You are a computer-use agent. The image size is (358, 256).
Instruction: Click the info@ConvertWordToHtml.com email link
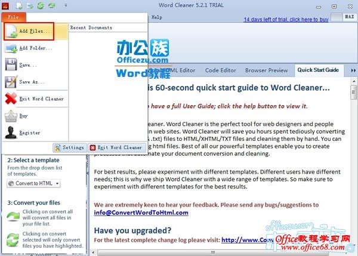(141, 213)
